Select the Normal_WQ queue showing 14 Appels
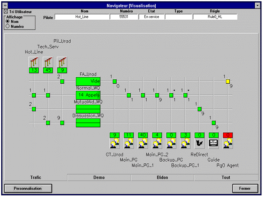Viewport: 263px width, 197px height. [88, 95]
